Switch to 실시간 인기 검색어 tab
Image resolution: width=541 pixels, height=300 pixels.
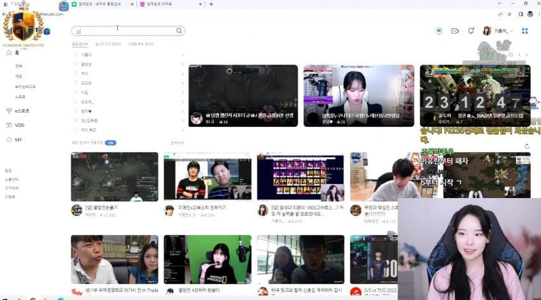[108, 44]
